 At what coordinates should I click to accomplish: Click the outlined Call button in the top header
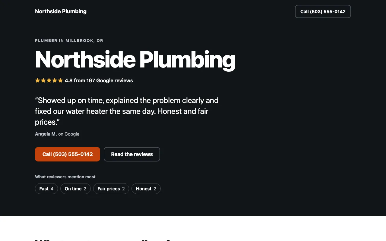[x=323, y=11]
